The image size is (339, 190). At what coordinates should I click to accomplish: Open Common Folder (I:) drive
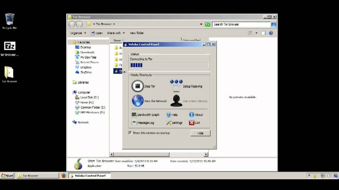click(x=90, y=107)
